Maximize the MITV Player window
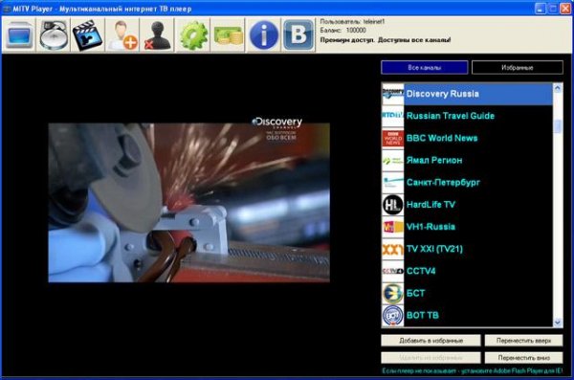The width and height of the screenshot is (574, 380). click(553, 9)
